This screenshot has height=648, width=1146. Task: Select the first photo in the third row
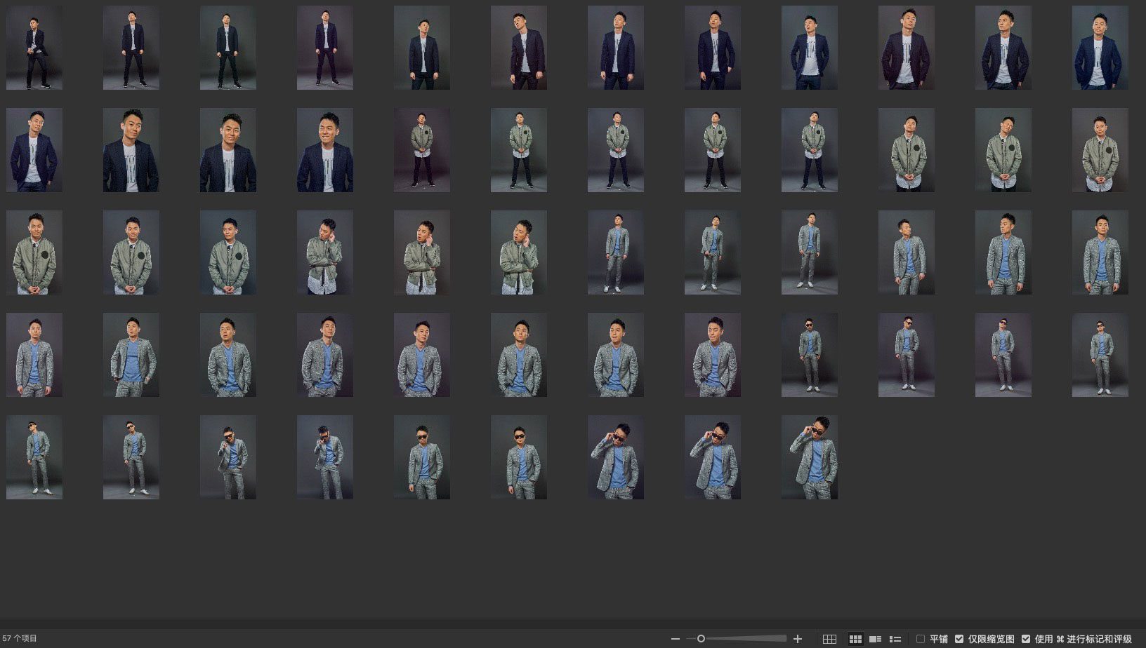pos(34,252)
